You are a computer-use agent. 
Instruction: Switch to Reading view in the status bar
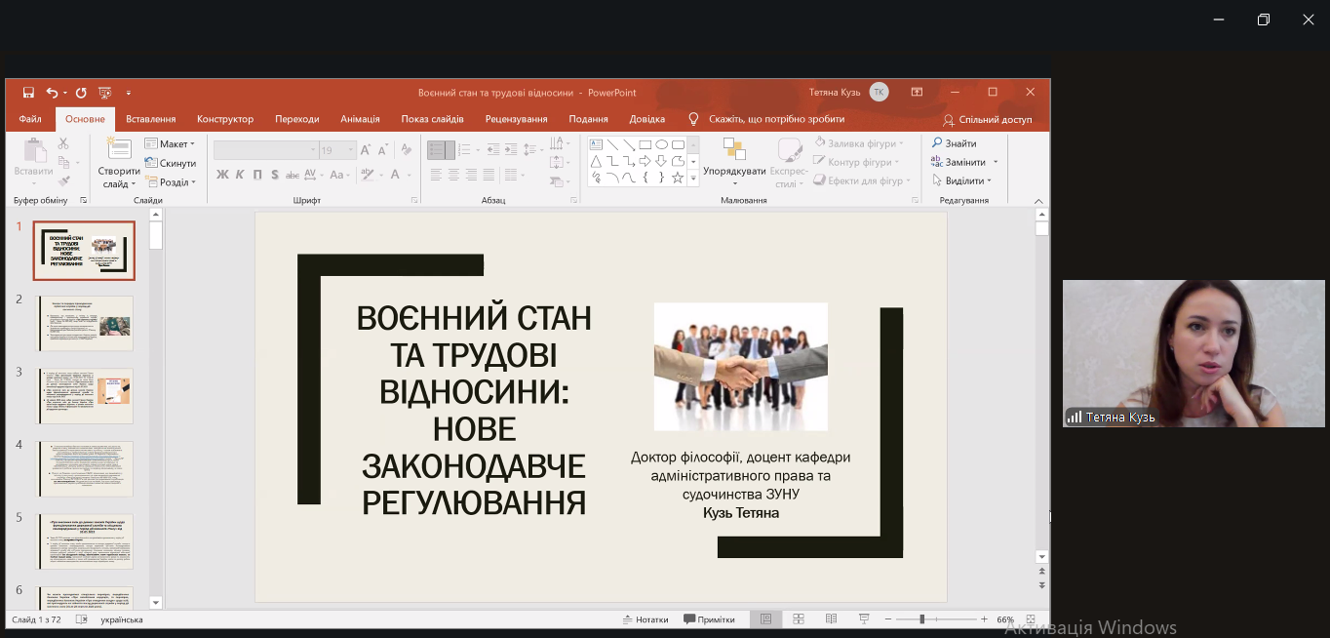(x=831, y=619)
